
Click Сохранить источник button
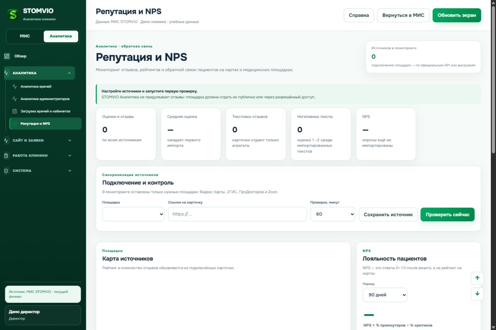pyautogui.click(x=388, y=215)
